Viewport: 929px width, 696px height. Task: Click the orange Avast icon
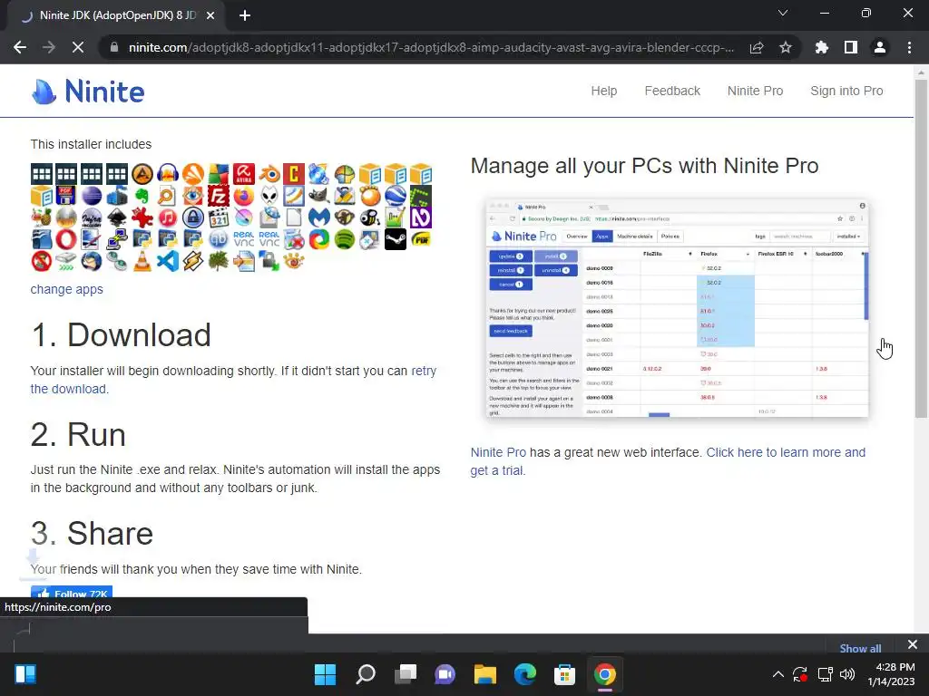192,174
